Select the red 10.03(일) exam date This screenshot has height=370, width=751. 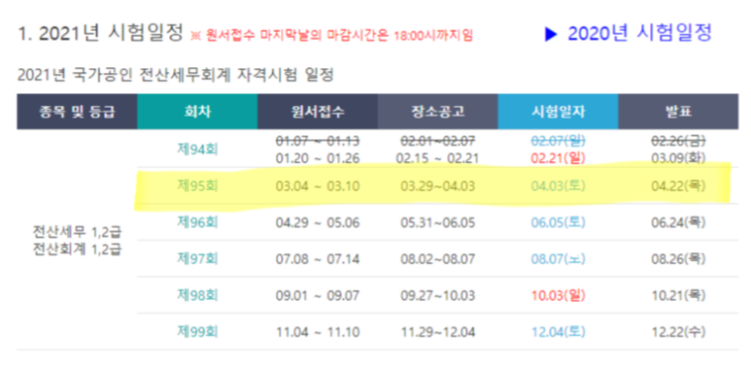[x=558, y=296]
